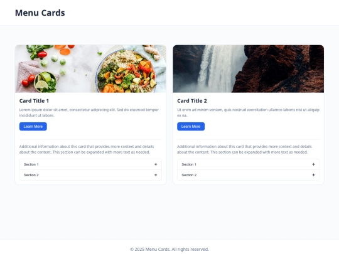Image resolution: width=339 pixels, height=254 pixels.
Task: Click the Ut enim description in second card
Action: point(248,112)
